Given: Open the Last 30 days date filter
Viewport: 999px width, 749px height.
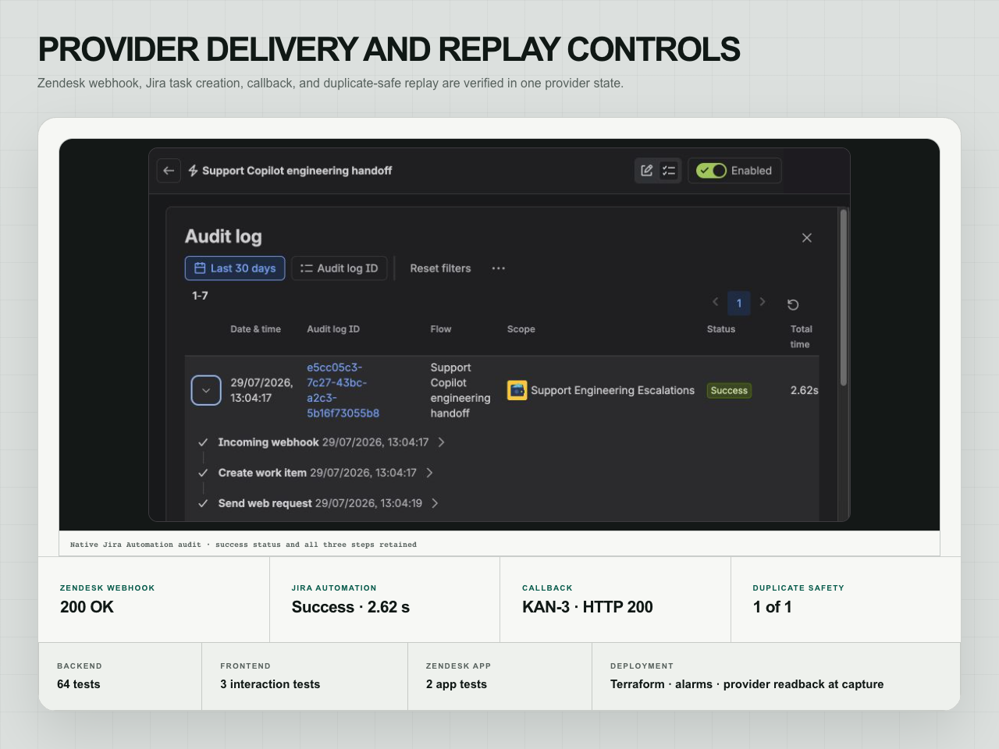Looking at the screenshot, I should pyautogui.click(x=235, y=268).
